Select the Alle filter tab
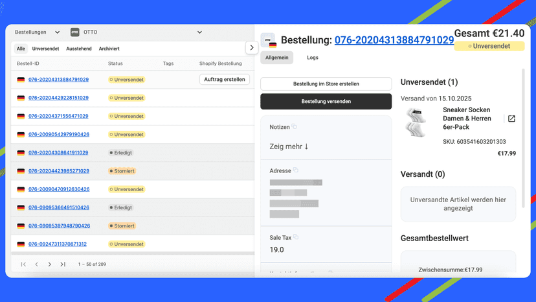The width and height of the screenshot is (536, 302). (21, 49)
